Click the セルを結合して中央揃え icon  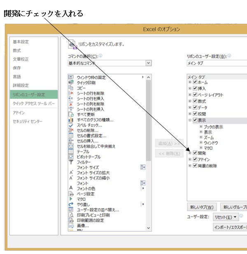click(x=71, y=146)
